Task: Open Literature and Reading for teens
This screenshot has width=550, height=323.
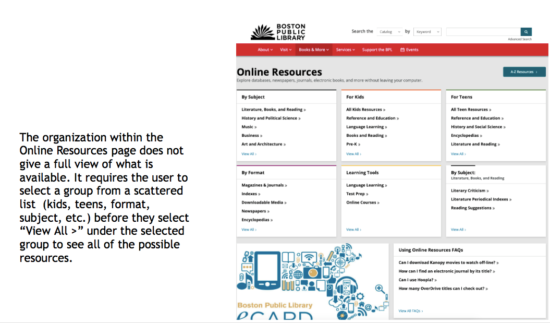Action: pyautogui.click(x=475, y=145)
